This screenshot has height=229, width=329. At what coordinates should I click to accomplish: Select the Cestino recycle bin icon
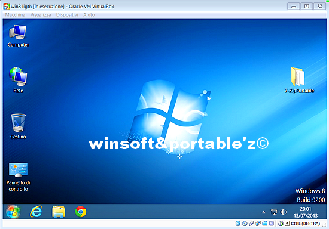tap(18, 126)
